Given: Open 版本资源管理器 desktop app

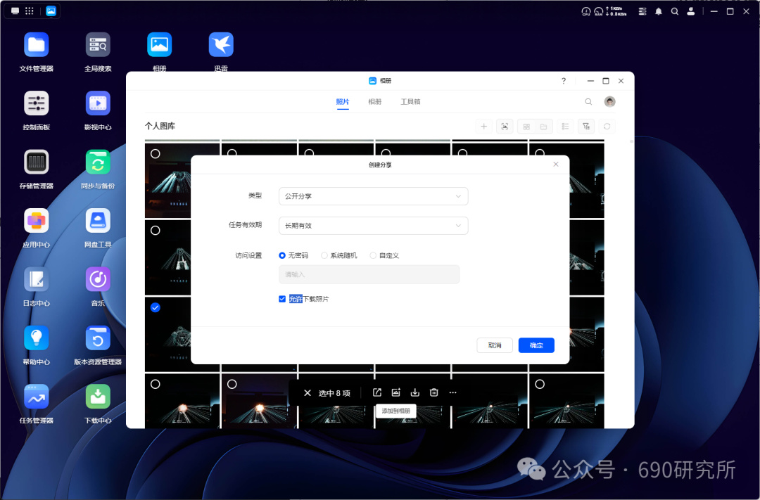Looking at the screenshot, I should (x=98, y=338).
